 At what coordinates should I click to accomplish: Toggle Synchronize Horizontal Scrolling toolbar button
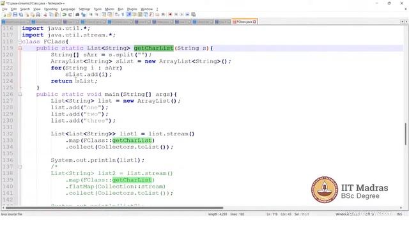coord(109,14)
